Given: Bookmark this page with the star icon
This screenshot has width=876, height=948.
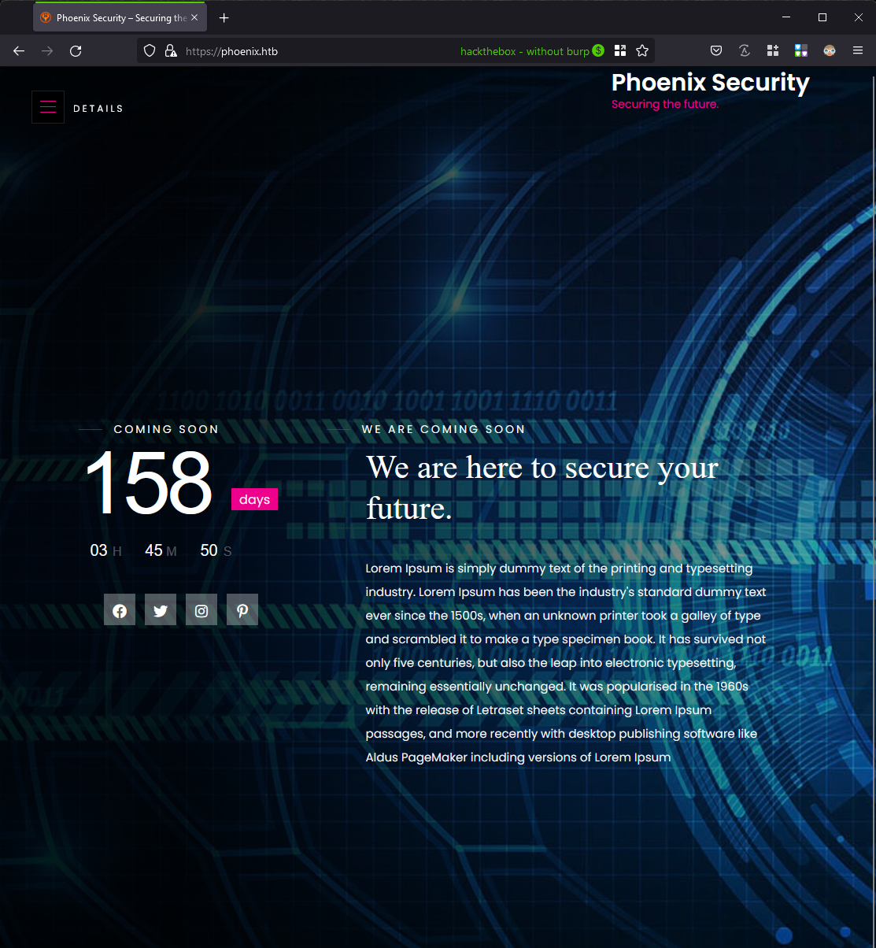Looking at the screenshot, I should point(642,51).
